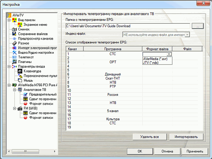Click the Импорт электронной программы icon
Image resolution: width=212 pixels, height=159 pixels.
coord(14,48)
